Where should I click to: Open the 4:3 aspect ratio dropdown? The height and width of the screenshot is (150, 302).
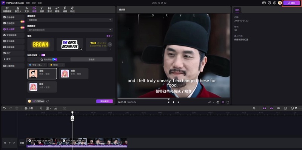[211, 102]
